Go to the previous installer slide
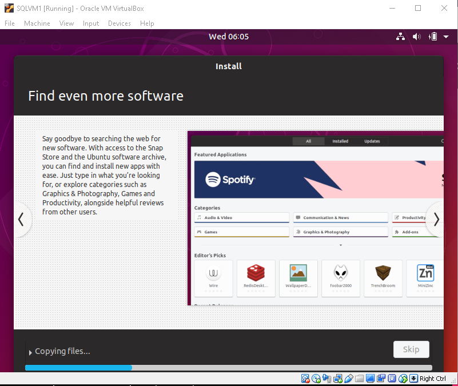 [x=21, y=219]
